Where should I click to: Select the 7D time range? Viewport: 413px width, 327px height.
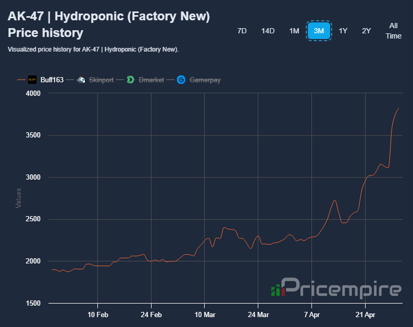click(x=242, y=31)
